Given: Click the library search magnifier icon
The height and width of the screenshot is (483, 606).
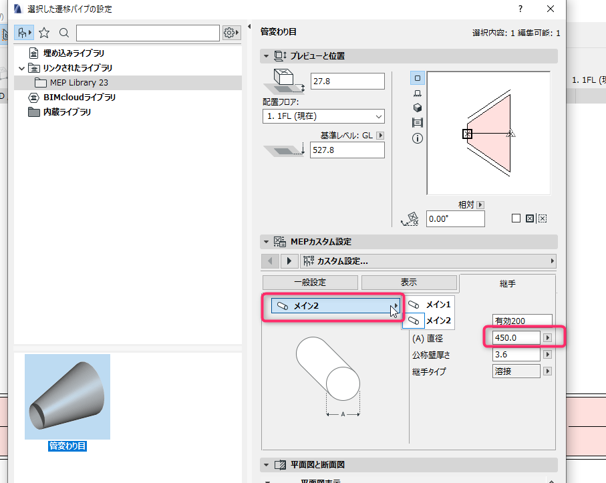Looking at the screenshot, I should coord(64,33).
